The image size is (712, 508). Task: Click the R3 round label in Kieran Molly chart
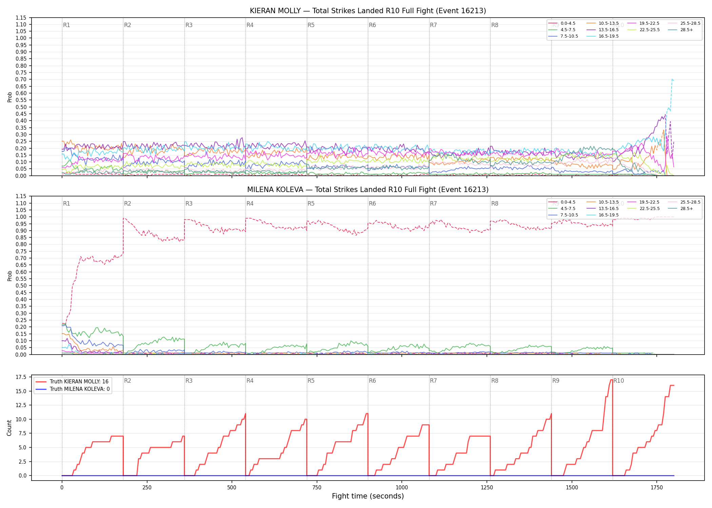(189, 25)
